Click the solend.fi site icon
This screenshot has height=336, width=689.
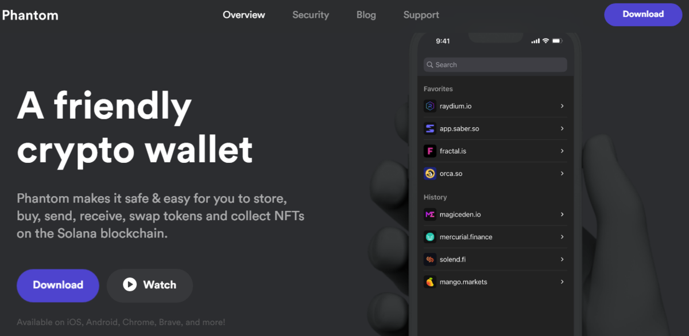coord(430,259)
